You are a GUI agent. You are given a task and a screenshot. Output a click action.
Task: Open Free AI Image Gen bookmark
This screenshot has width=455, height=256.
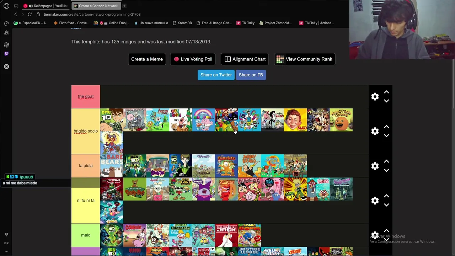[214, 23]
